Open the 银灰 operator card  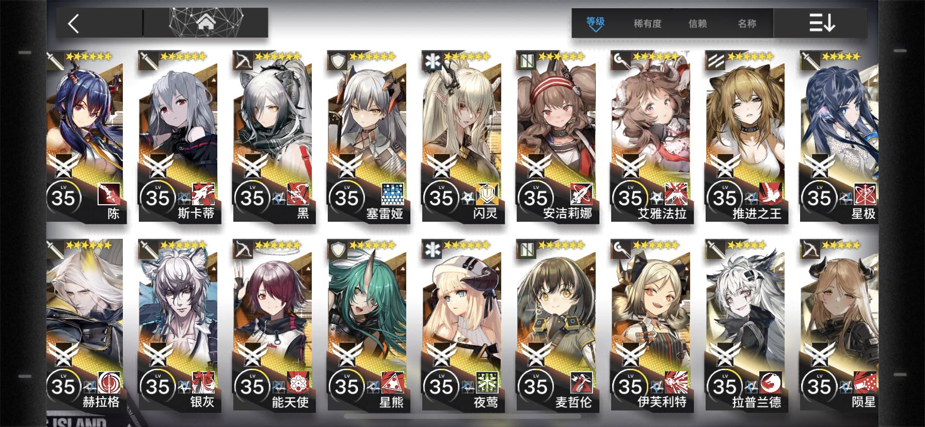(178, 325)
